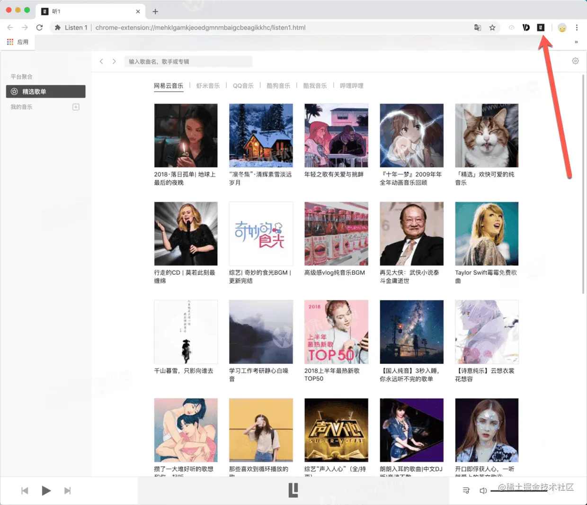Open the 应用 apps shortcut
This screenshot has height=505, width=587.
point(18,42)
